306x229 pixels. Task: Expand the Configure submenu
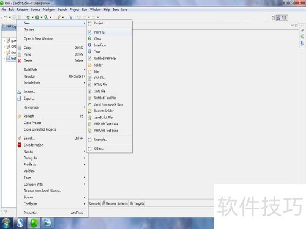tap(84, 204)
